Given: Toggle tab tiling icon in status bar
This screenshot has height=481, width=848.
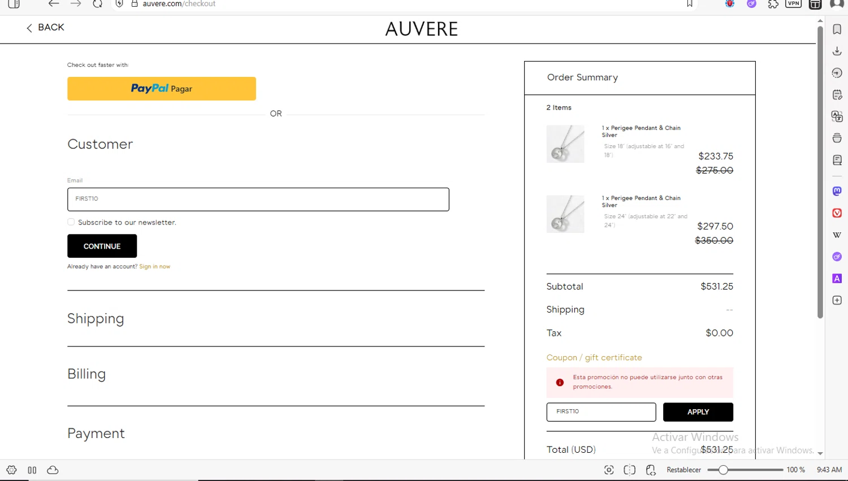Looking at the screenshot, I should (x=32, y=470).
